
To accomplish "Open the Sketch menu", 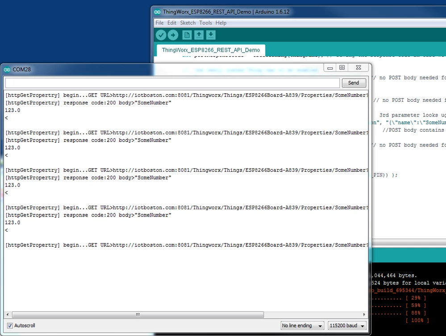I will 188,23.
